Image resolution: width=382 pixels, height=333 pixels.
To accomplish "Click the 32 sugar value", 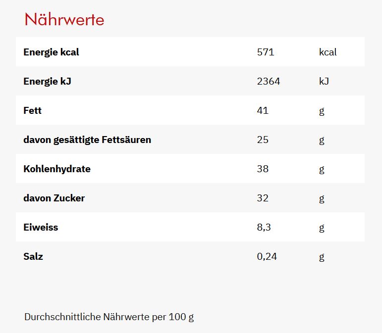I will [x=263, y=198].
